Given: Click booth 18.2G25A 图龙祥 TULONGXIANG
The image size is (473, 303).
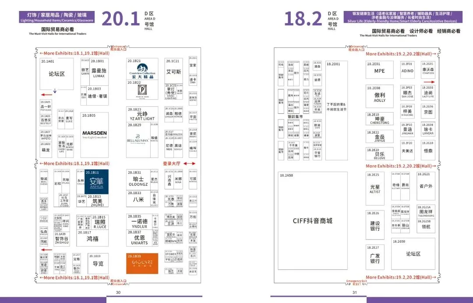Looking at the screenshot, I should tap(426, 211).
